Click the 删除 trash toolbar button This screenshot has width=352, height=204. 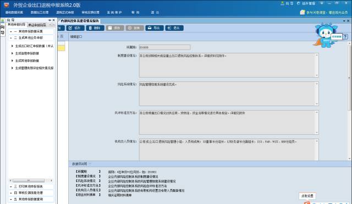click(95, 28)
